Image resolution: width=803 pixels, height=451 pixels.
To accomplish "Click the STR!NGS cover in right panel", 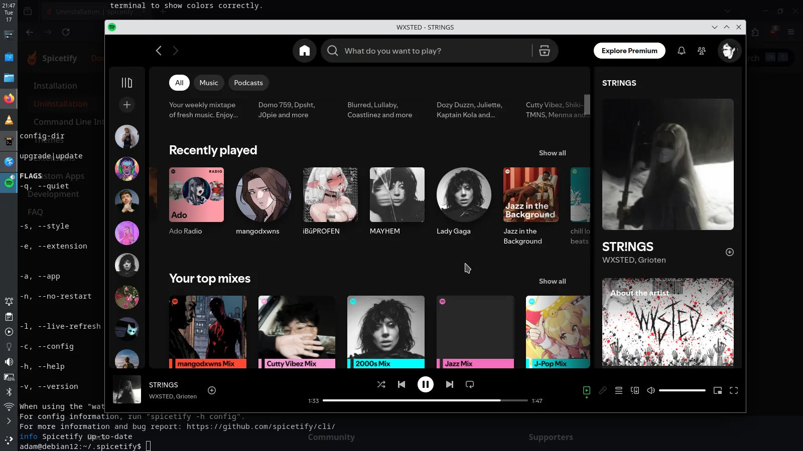I will 668,164.
